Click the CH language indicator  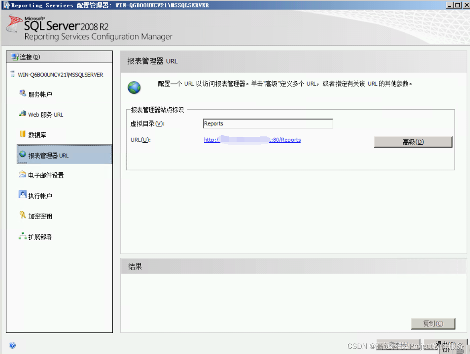(x=446, y=350)
